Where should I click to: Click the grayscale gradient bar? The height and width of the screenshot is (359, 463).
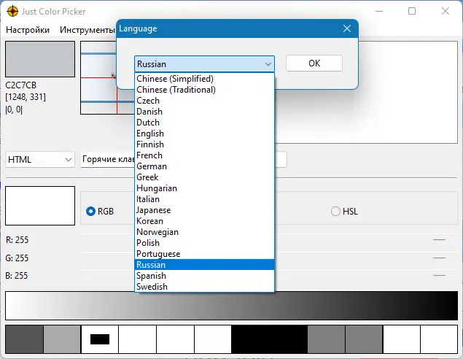[x=232, y=306]
